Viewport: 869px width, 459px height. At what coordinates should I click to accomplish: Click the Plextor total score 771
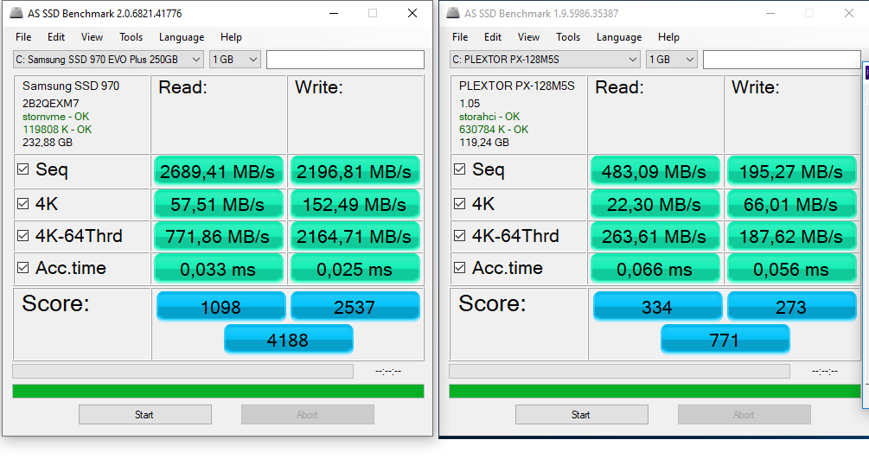pos(725,339)
